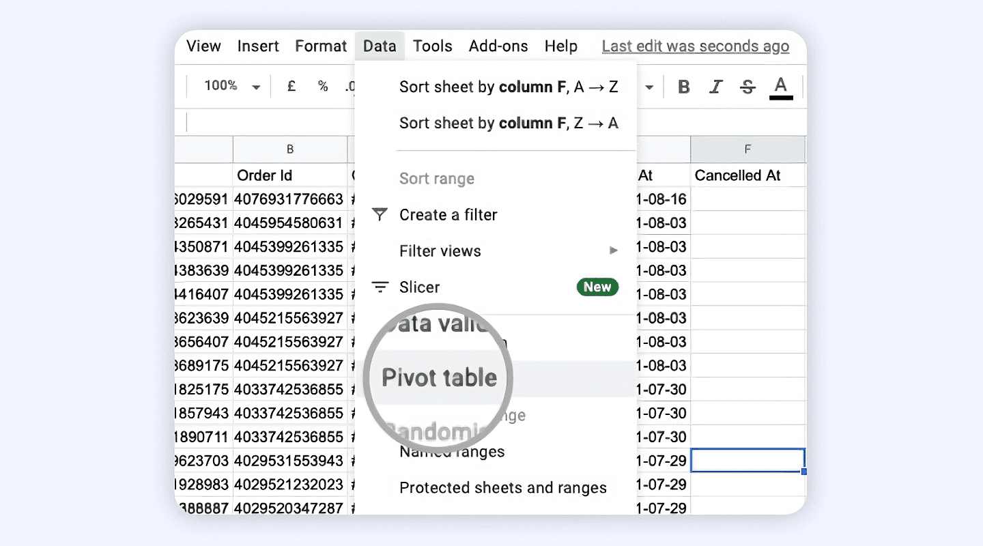Format as currency pound icon

pyautogui.click(x=291, y=86)
